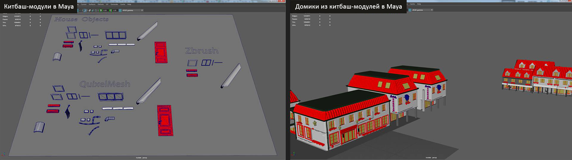572x160 pixels.
Task: Open the Deform menu
Action: 100,4
